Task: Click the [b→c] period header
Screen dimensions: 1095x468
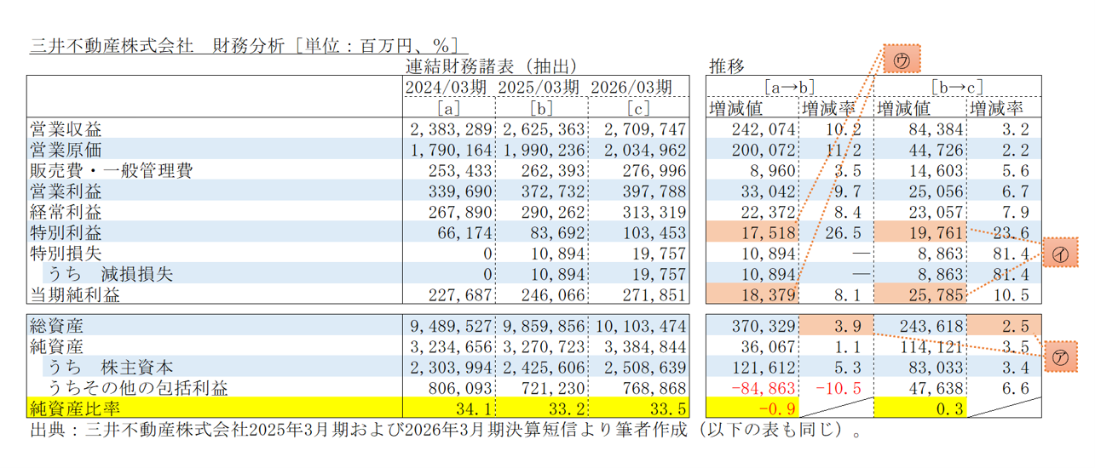Action: pos(957,88)
